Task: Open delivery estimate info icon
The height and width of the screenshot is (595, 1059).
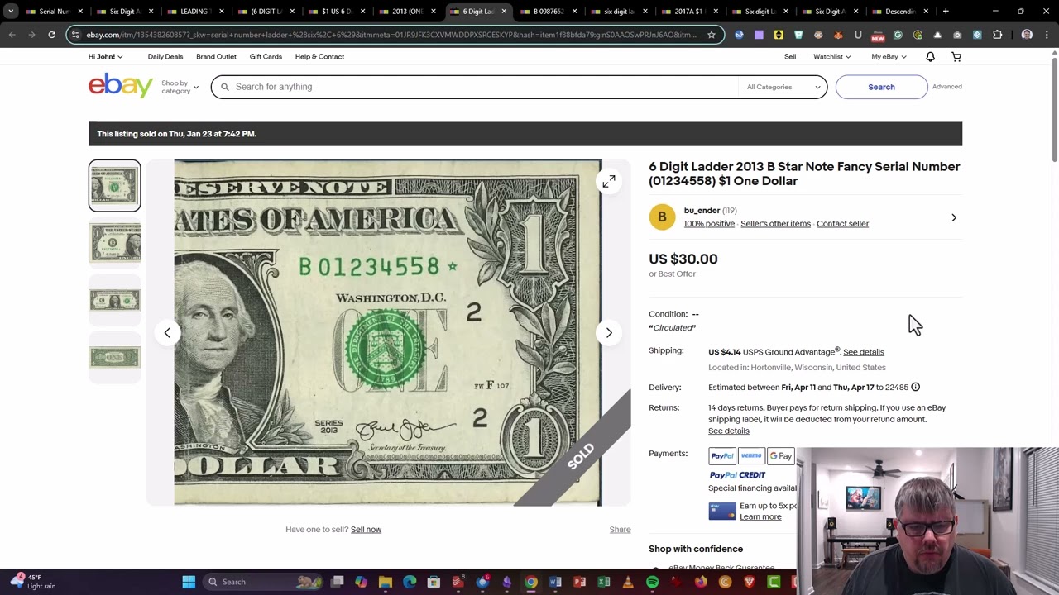Action: pos(915,387)
